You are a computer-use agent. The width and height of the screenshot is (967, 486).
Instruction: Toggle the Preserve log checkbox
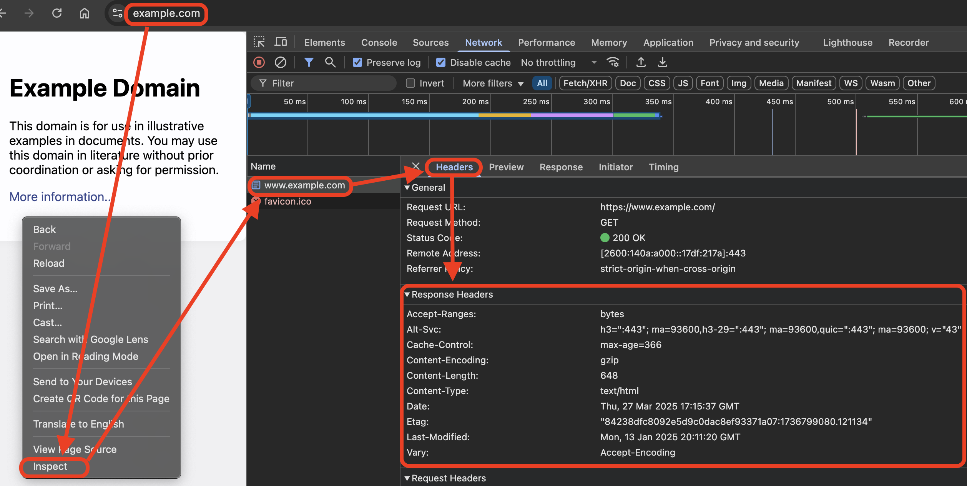pos(357,62)
